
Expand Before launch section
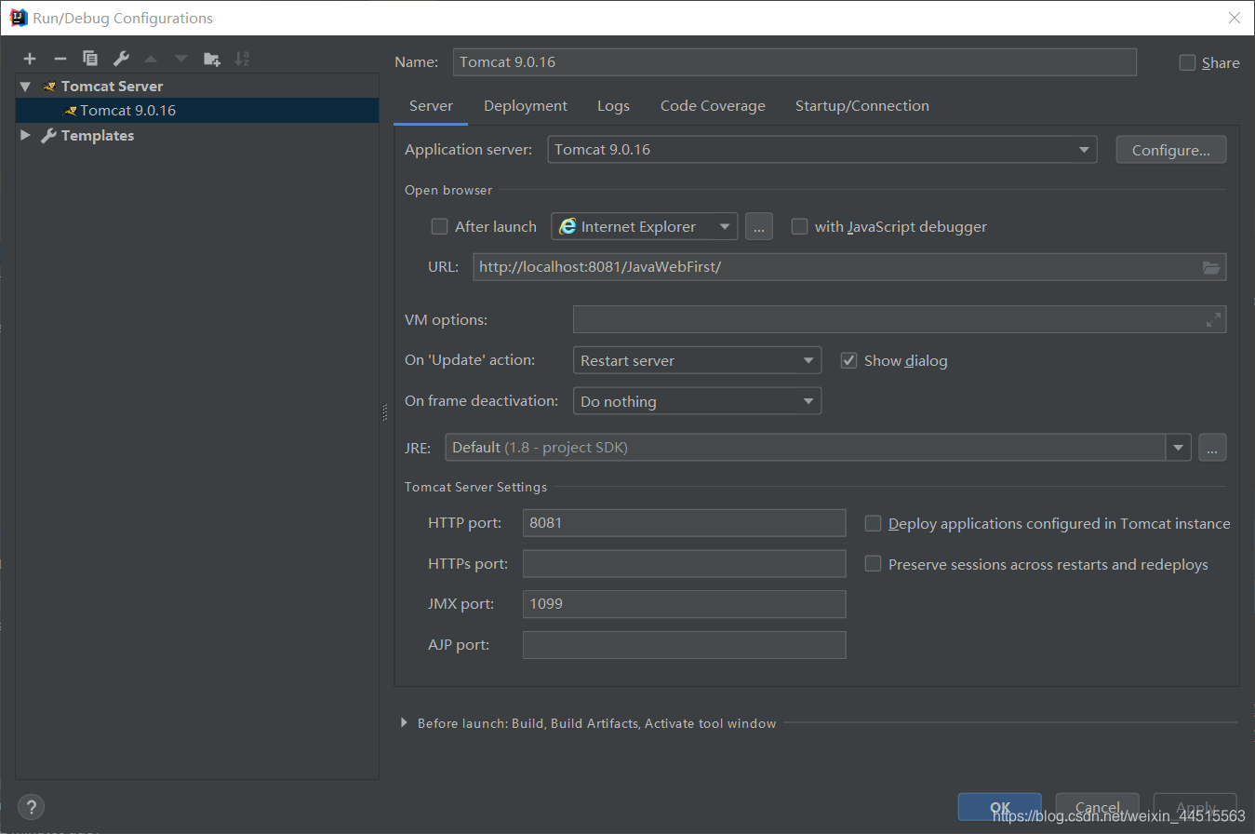(x=404, y=722)
